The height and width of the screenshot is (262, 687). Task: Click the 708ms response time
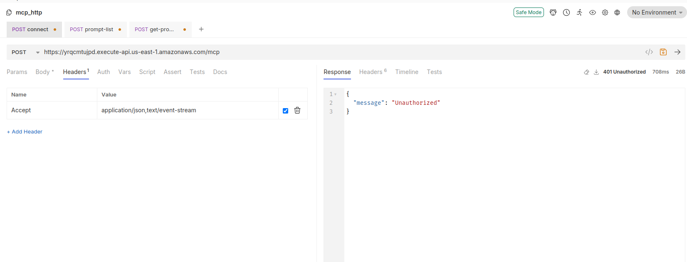click(x=660, y=72)
